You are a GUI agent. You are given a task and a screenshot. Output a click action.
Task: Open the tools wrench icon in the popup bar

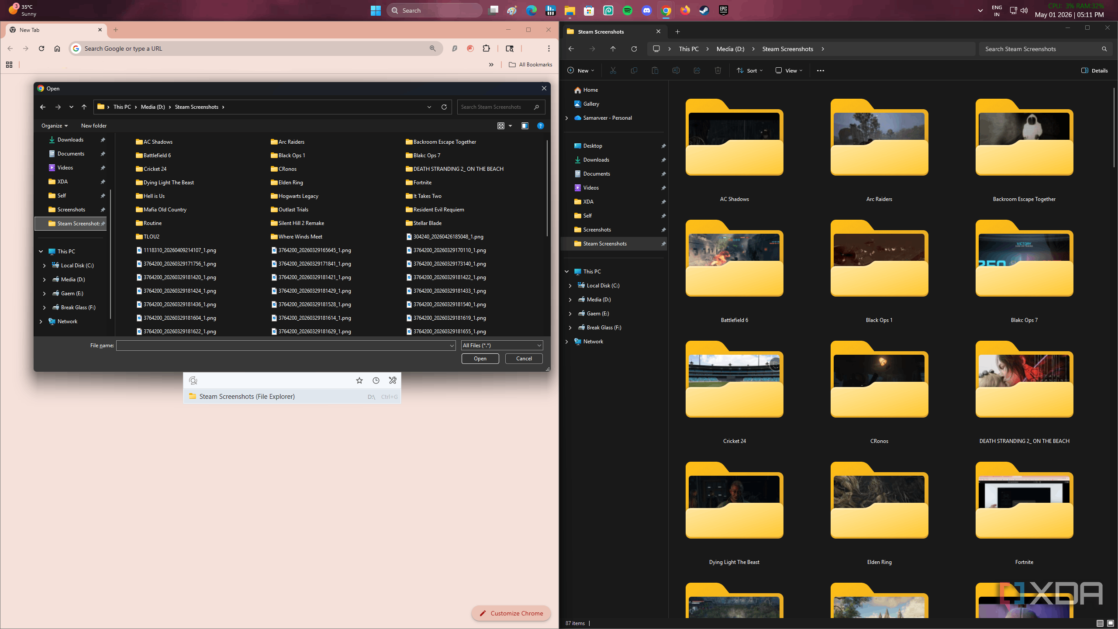tap(393, 380)
